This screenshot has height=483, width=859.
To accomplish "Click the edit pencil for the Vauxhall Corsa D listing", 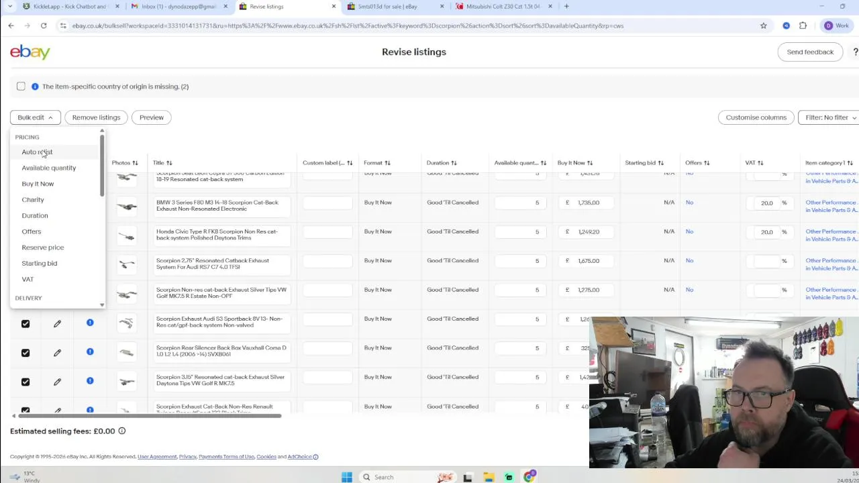I will click(x=57, y=353).
